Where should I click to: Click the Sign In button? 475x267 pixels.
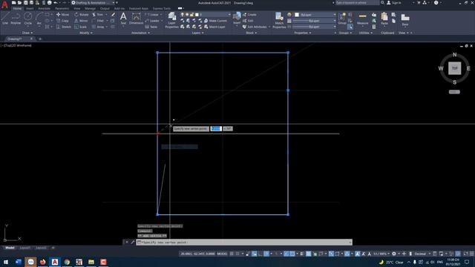pyautogui.click(x=394, y=3)
